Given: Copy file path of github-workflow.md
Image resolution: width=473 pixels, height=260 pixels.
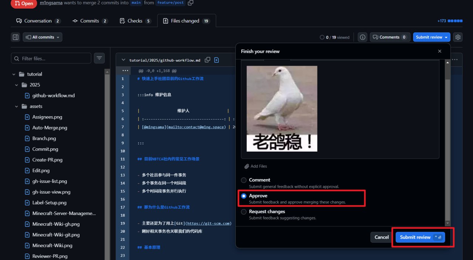Looking at the screenshot, I should coord(208,60).
